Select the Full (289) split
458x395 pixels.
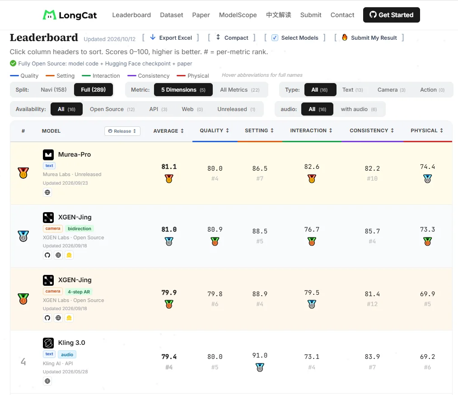93,90
